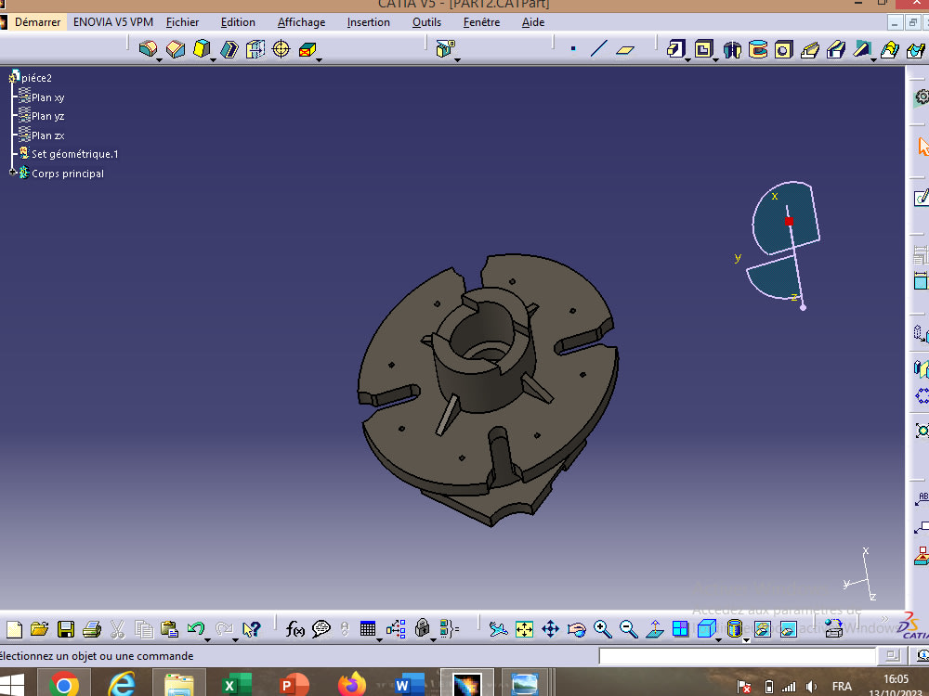Select the Rotate view tool
The width and height of the screenshot is (929, 696).
coord(577,629)
